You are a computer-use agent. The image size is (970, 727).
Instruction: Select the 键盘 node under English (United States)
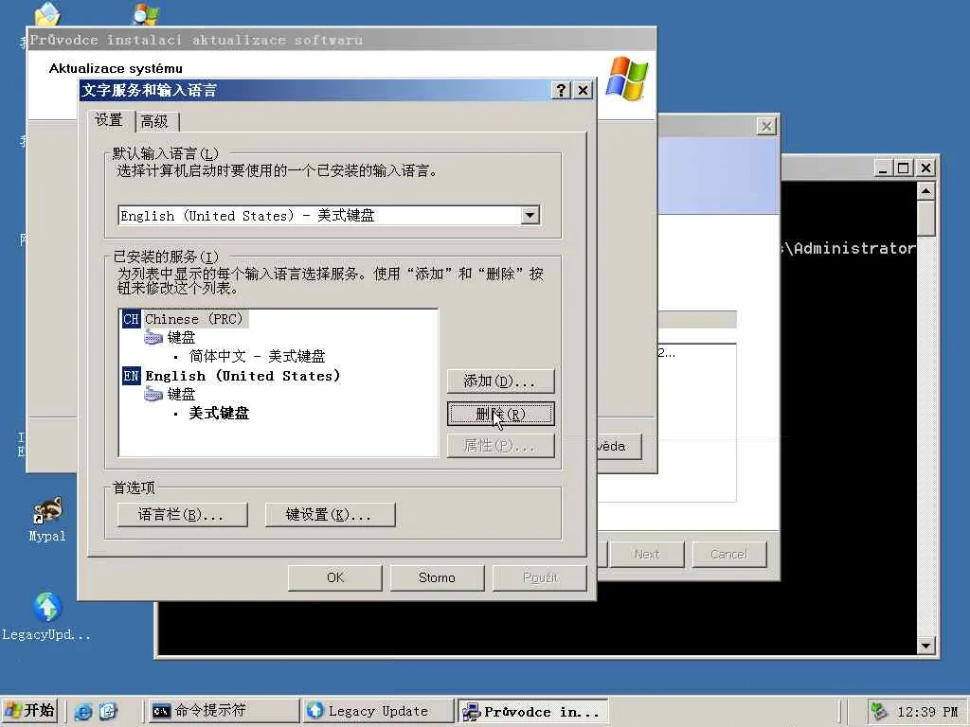181,394
